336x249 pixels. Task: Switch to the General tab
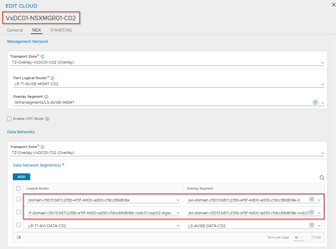15,30
